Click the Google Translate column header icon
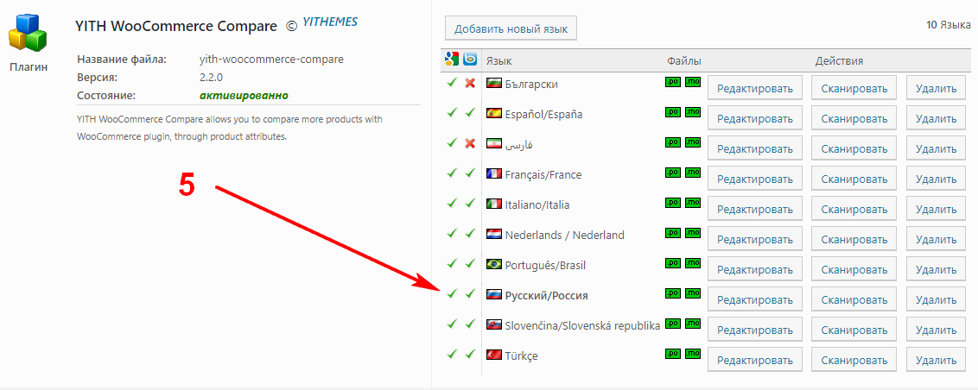Screen dimensions: 978x390 point(452,60)
